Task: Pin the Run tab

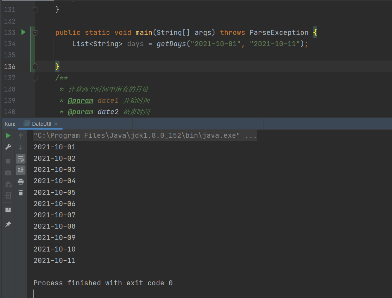Action: [8, 224]
